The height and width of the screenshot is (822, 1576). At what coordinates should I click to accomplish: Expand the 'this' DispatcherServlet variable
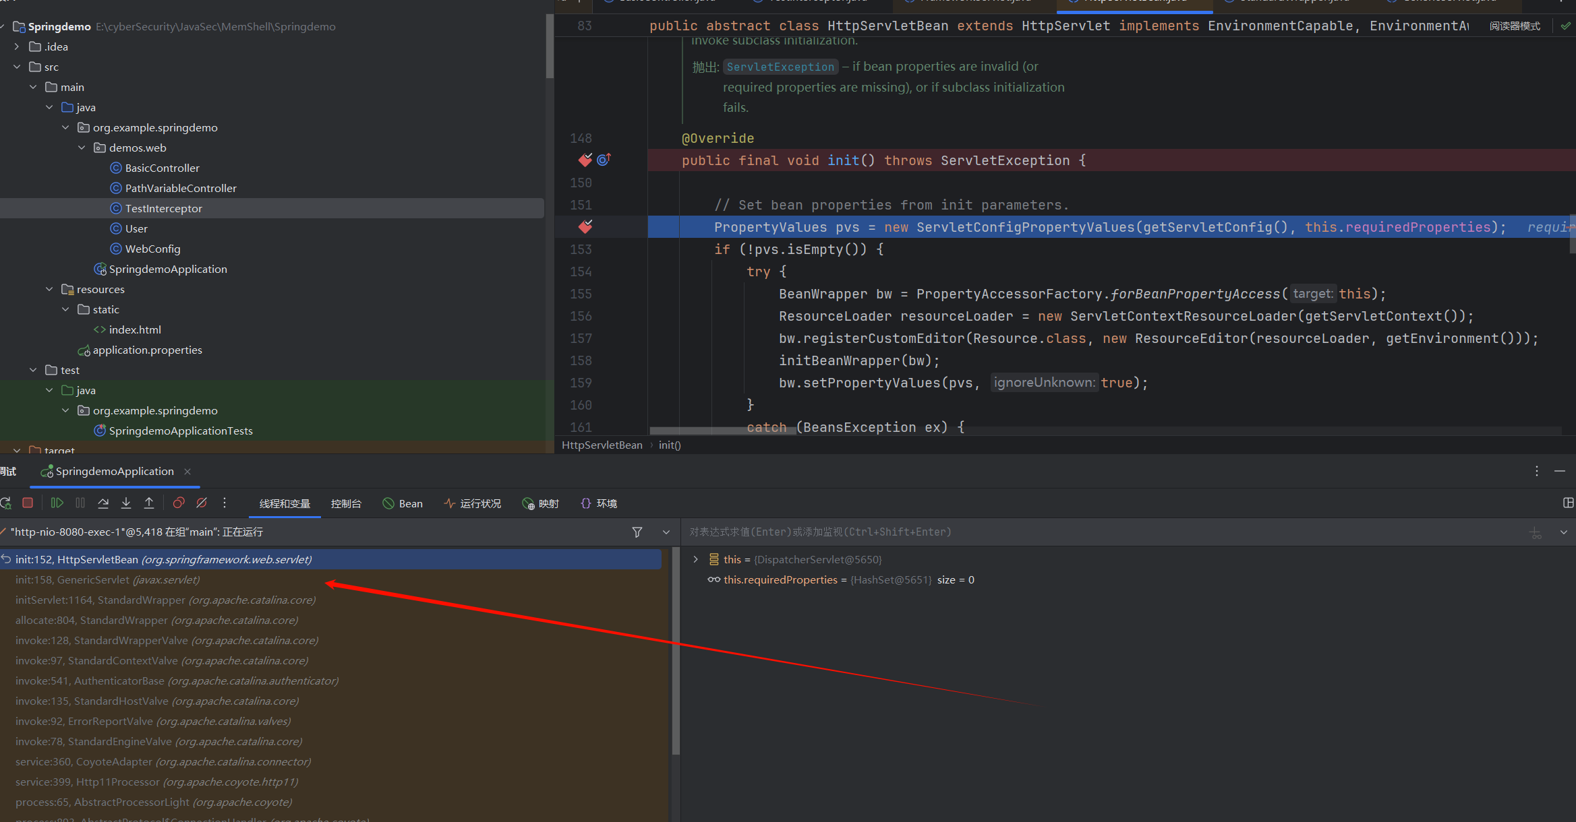(695, 559)
